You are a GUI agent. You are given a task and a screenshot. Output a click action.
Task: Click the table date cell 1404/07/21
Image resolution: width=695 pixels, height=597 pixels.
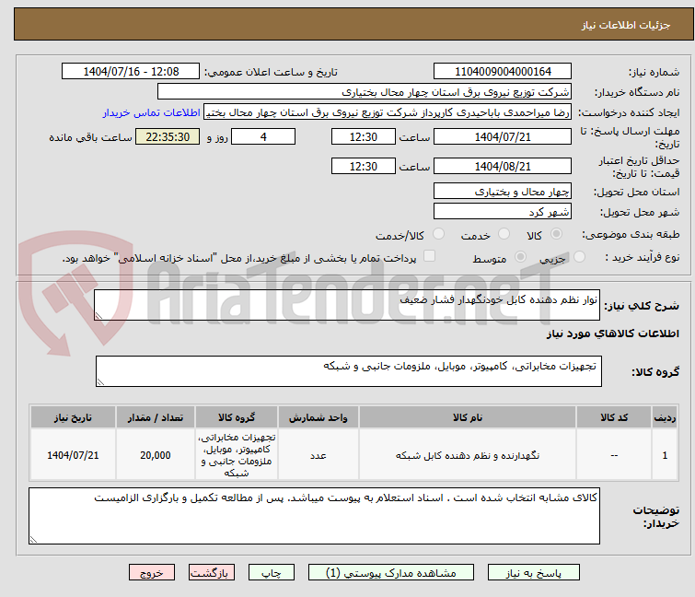(73, 455)
